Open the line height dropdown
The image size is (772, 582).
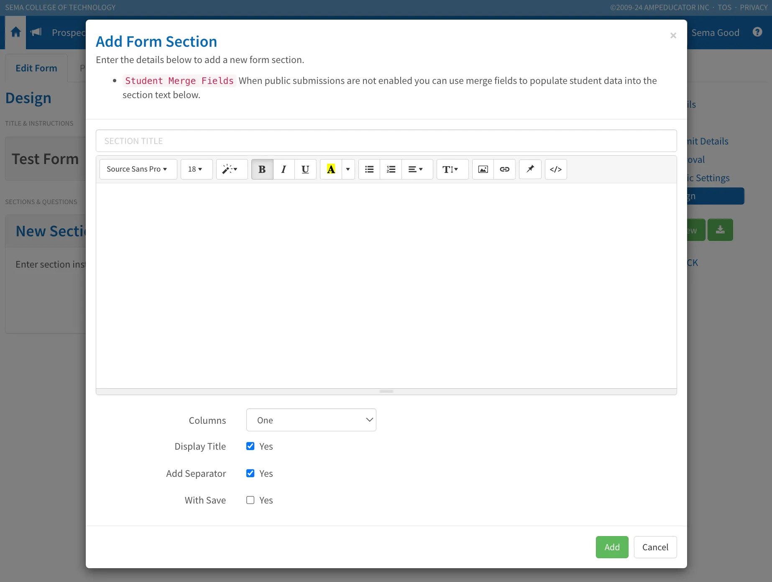point(452,169)
